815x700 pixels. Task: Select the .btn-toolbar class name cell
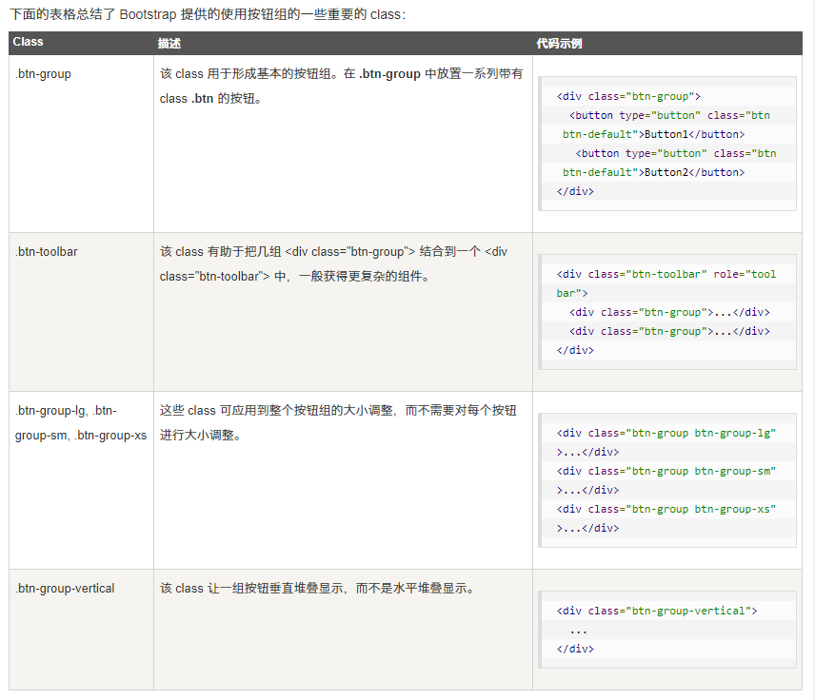[47, 252]
